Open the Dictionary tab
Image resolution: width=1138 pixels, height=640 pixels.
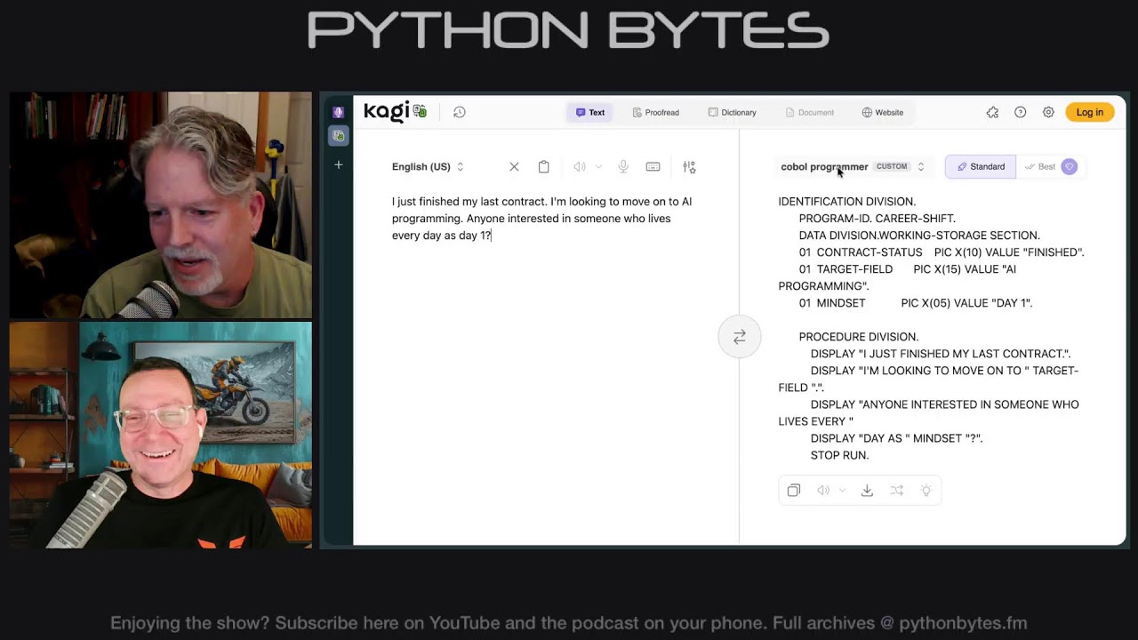[732, 112]
